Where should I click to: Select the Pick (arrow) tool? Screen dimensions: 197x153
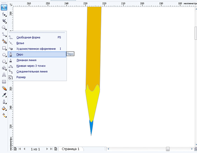[x=4, y=8]
